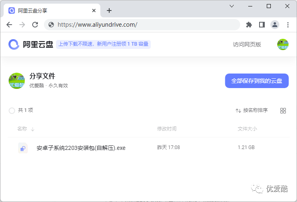Open a new browser tab
Viewport: 297px width, 202px height.
point(109,11)
